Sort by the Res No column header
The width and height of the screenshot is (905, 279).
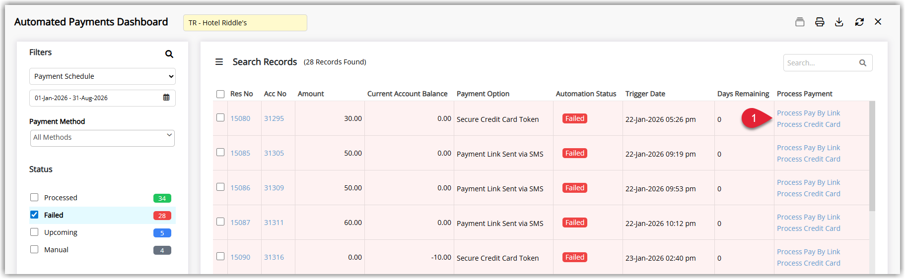242,94
